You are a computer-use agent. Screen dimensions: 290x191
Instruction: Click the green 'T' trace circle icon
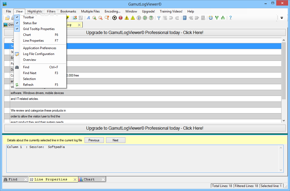[x=151, y=18]
